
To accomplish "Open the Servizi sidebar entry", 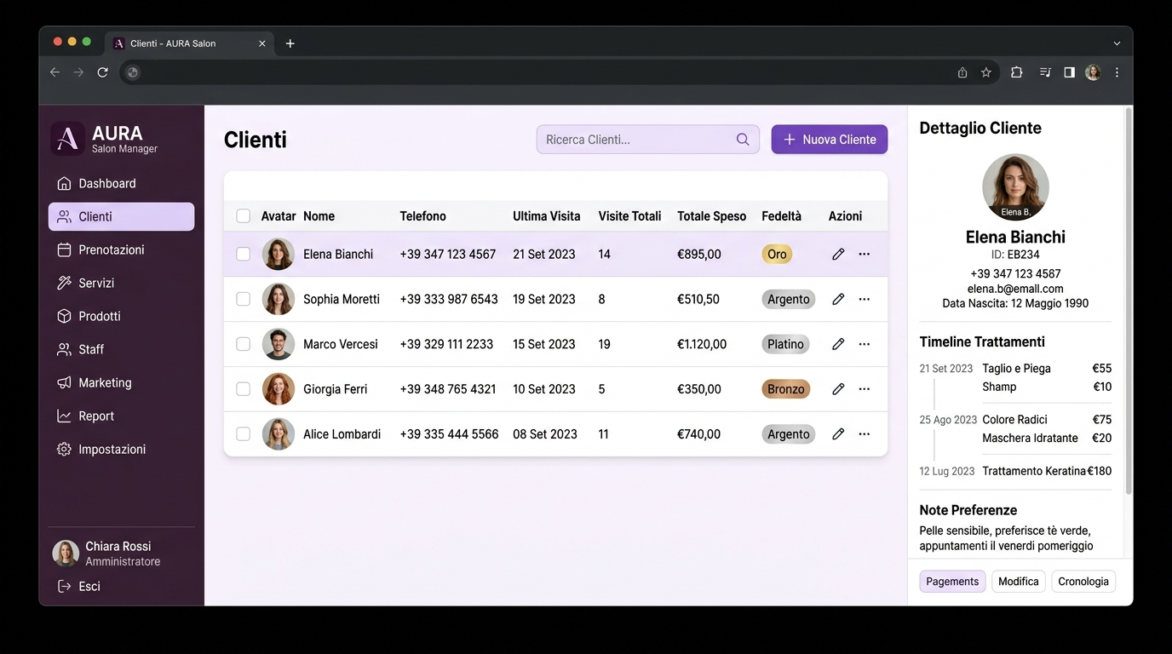I will click(x=121, y=283).
